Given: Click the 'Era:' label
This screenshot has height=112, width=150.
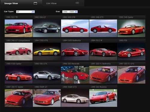Looking at the screenshot, I should click(x=58, y=11).
